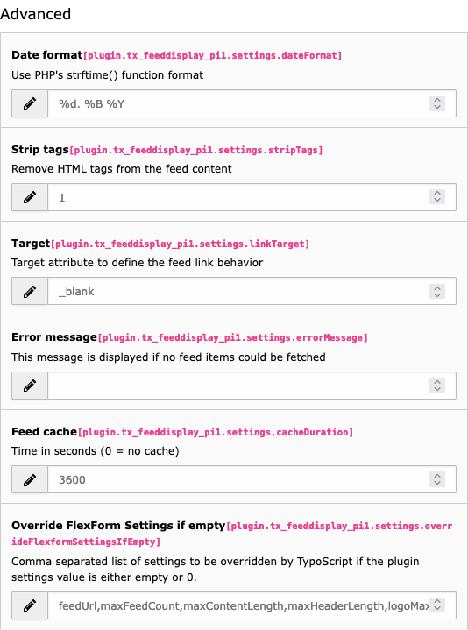Click the Date format input showing %d. %B %Y
The height and width of the screenshot is (630, 468).
[x=252, y=103]
